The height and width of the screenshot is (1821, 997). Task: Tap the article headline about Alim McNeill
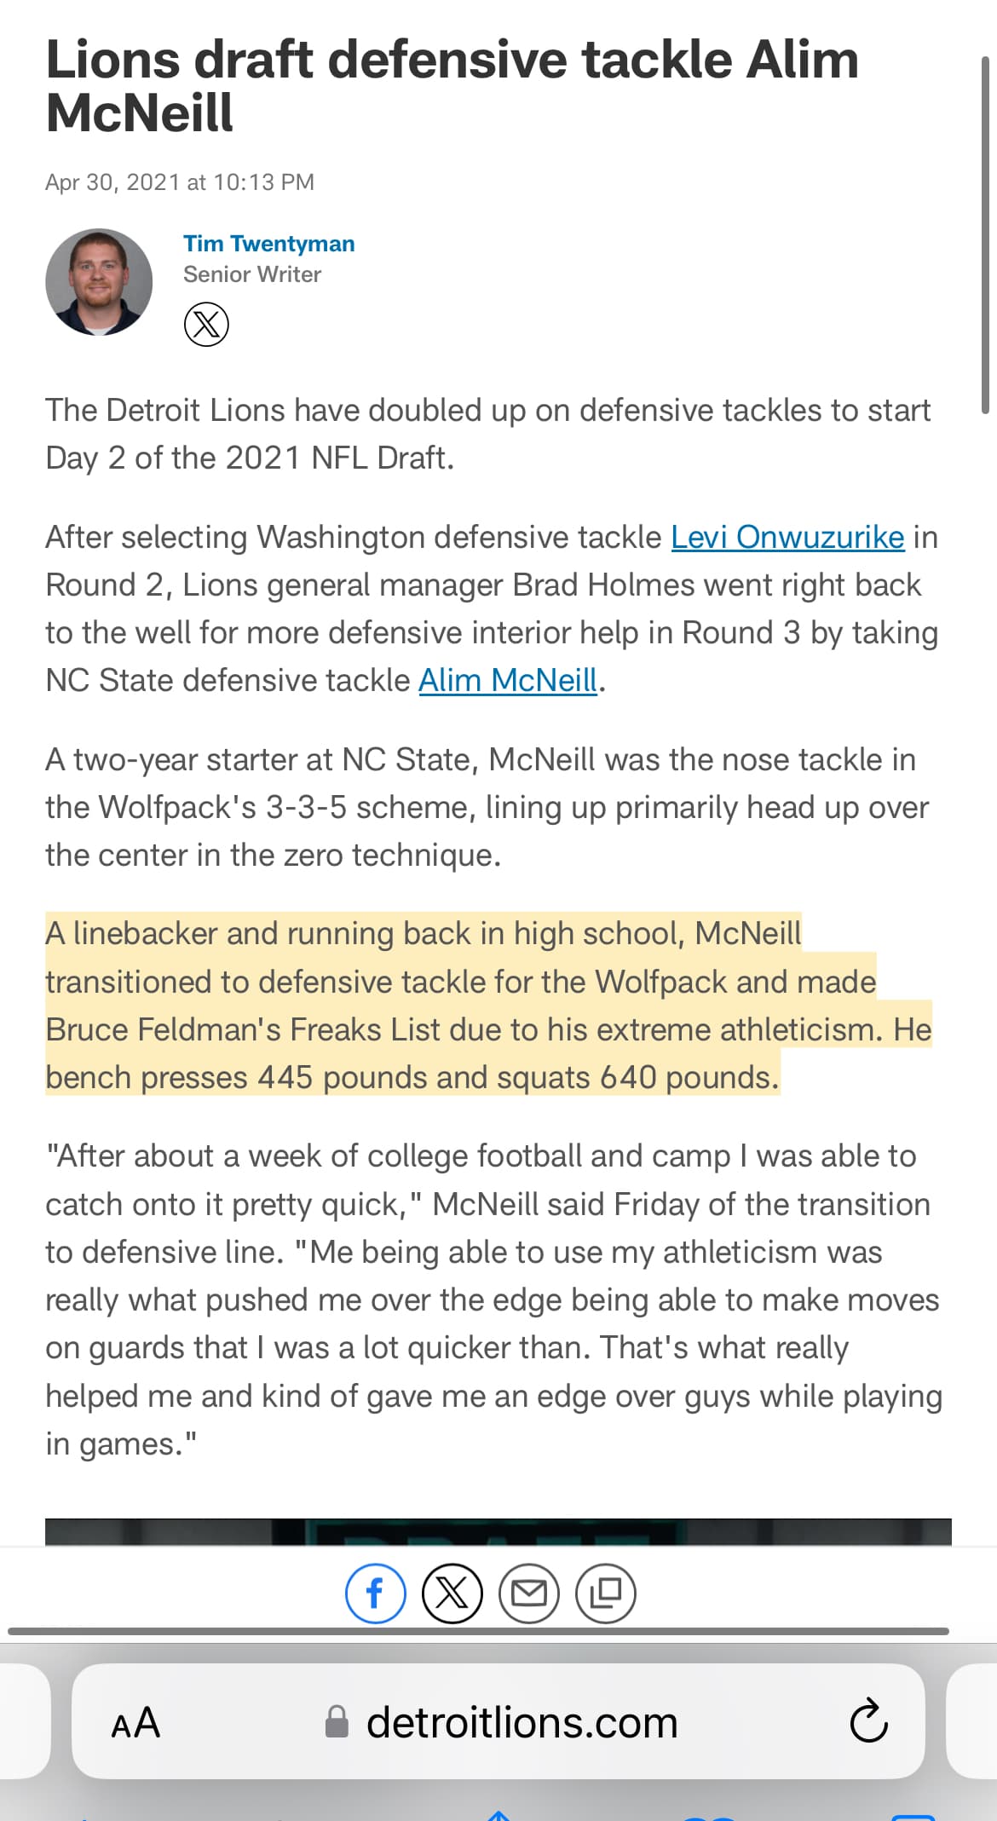click(452, 86)
